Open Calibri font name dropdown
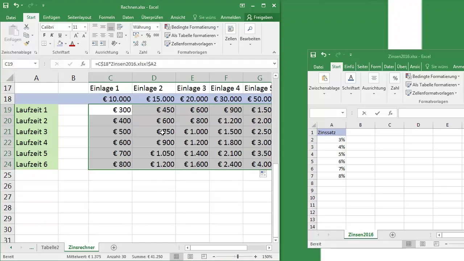464x261 pixels. 69,27
